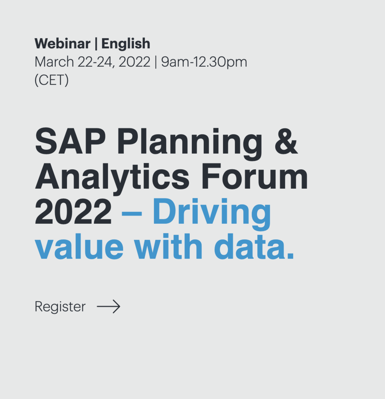Click the arrow icon beside Register

(x=109, y=306)
